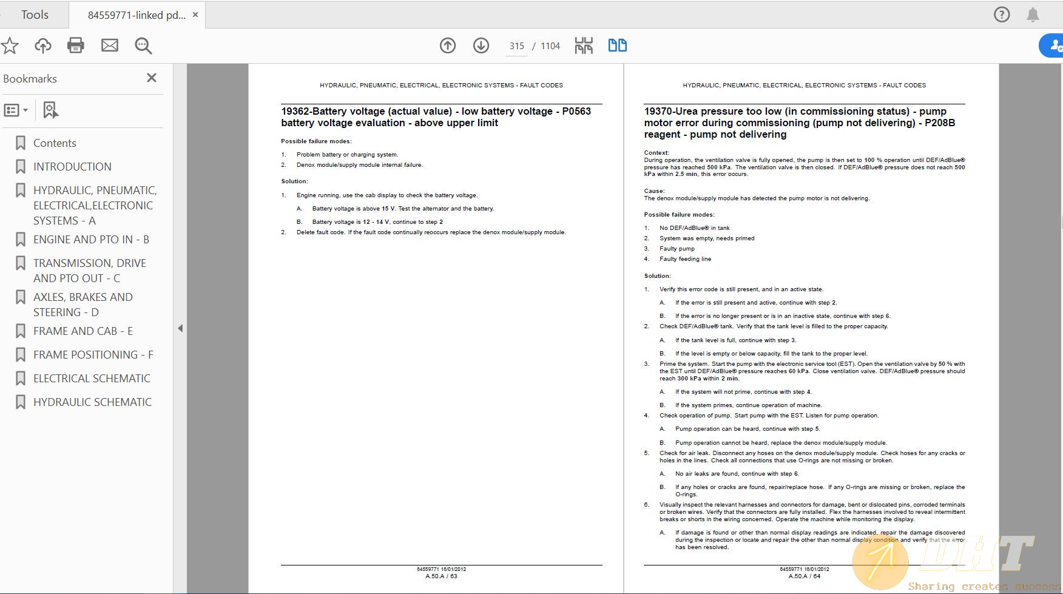
Task: Click the envelope email icon
Action: 110,46
